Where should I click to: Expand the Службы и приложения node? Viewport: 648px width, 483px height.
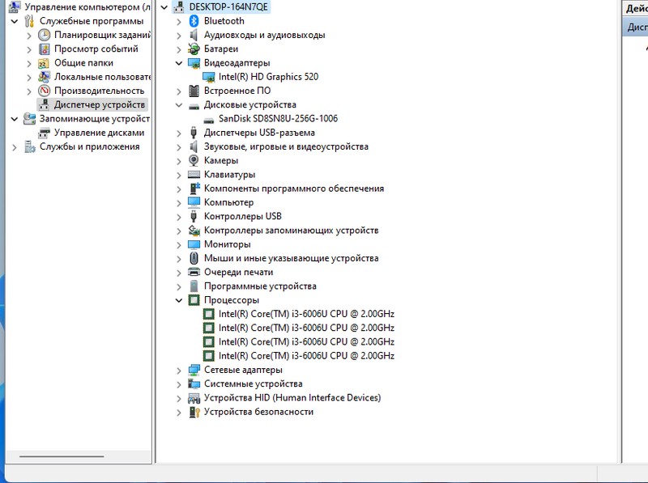15,147
